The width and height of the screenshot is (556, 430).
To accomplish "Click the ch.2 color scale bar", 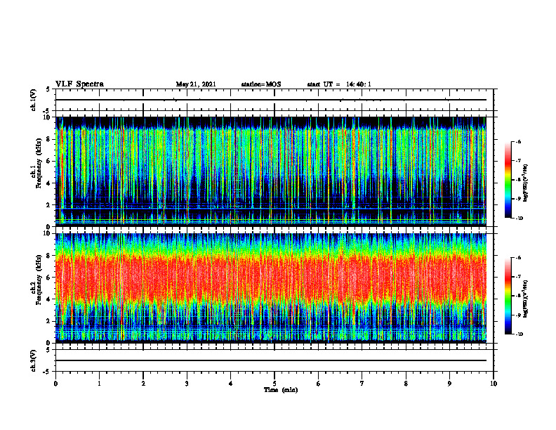I will tap(508, 296).
